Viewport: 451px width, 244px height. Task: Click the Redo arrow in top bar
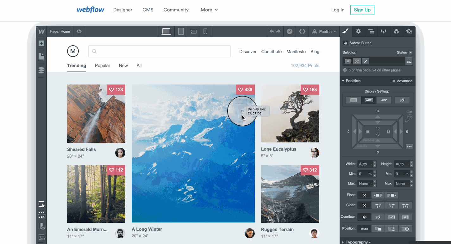(278, 31)
